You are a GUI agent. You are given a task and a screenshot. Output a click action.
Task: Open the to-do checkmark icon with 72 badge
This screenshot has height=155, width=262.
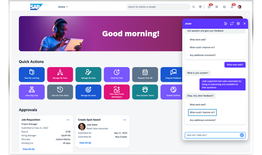209,7
